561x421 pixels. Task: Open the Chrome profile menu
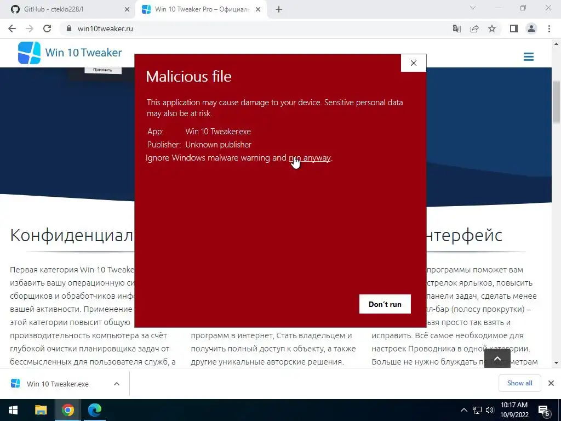[531, 29]
